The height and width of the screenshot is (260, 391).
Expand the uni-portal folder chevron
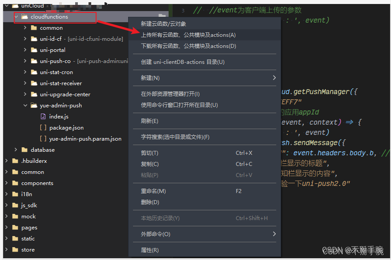click(x=25, y=50)
